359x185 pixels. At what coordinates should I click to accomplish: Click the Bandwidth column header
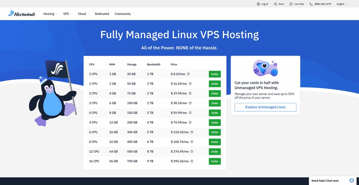(154, 64)
